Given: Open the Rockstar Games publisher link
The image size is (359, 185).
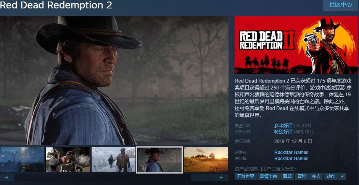Looking at the screenshot, I should click(291, 158).
